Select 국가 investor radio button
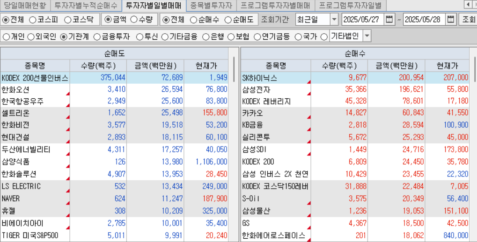Screen dimensions: 477x242 [299, 37]
